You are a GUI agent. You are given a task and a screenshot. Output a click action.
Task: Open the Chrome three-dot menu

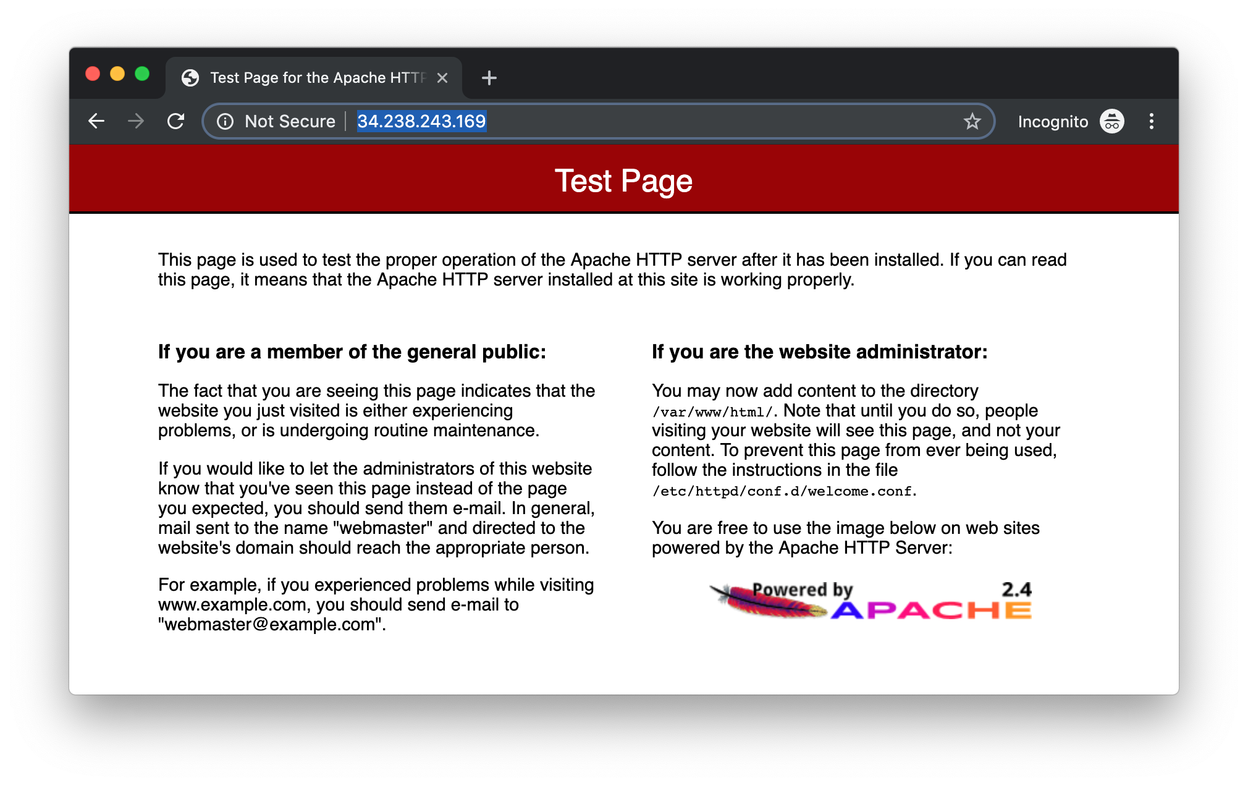coord(1152,121)
